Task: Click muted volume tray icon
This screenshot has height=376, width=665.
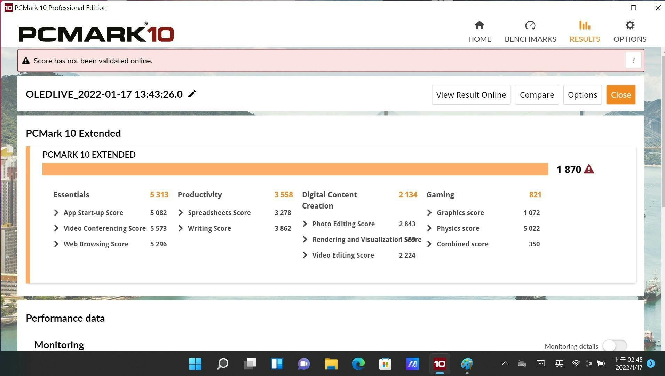Action: pyautogui.click(x=588, y=364)
